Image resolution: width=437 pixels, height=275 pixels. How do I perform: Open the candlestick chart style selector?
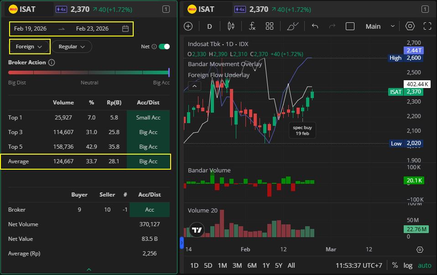pos(231,26)
